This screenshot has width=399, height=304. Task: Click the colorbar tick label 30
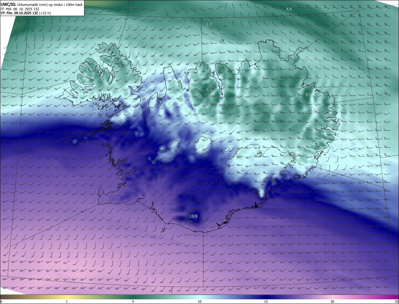pos(332,302)
